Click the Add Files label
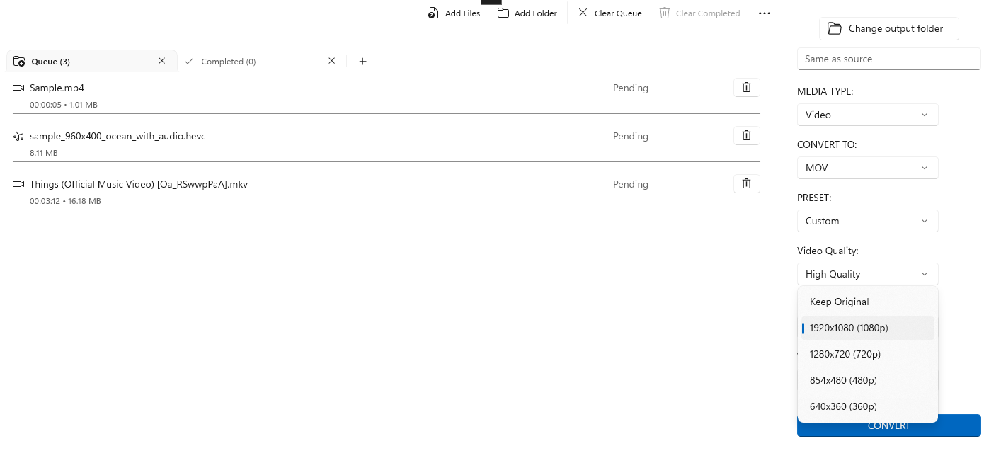Image resolution: width=984 pixels, height=463 pixels. (462, 13)
